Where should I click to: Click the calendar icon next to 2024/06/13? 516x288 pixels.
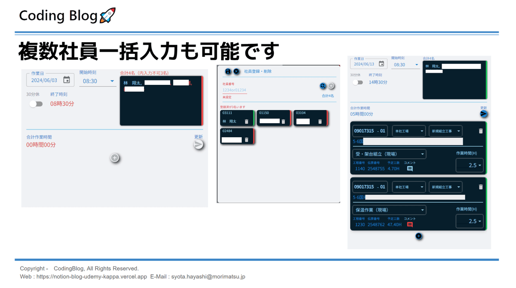[381, 64]
